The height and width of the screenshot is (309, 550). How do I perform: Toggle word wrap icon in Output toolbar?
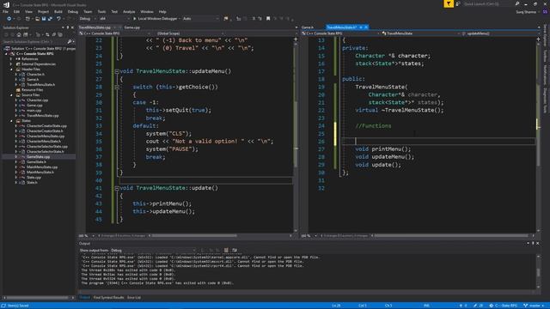[235, 250]
